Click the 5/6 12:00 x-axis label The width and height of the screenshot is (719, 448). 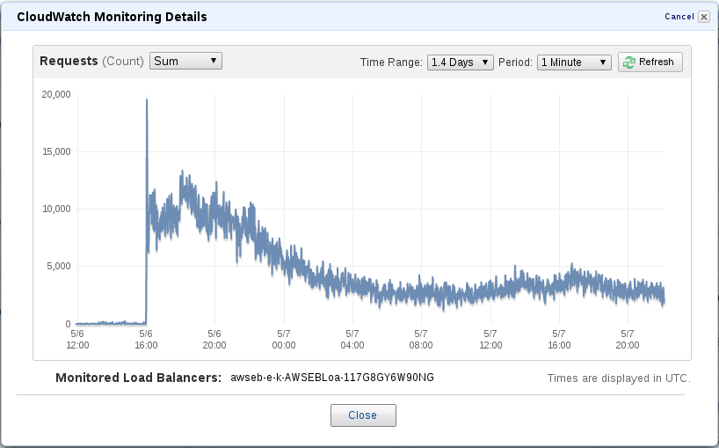pyautogui.click(x=77, y=339)
